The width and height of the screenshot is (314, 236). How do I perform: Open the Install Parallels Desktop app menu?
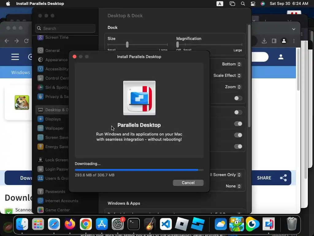click(40, 3)
